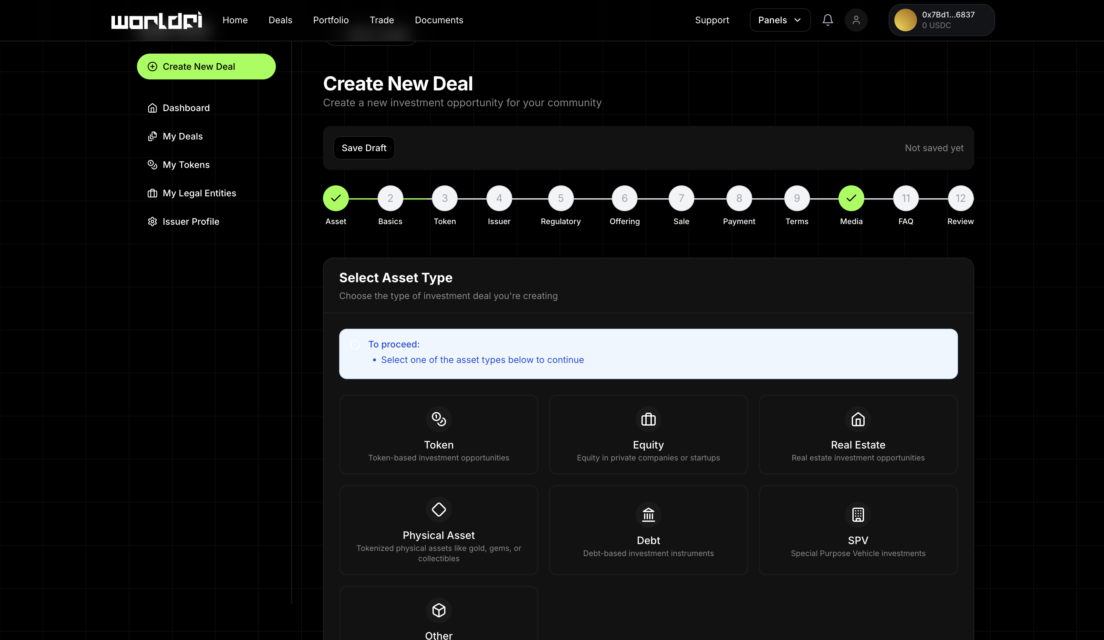Go to step 6 Offering
Image resolution: width=1104 pixels, height=640 pixels.
[624, 199]
